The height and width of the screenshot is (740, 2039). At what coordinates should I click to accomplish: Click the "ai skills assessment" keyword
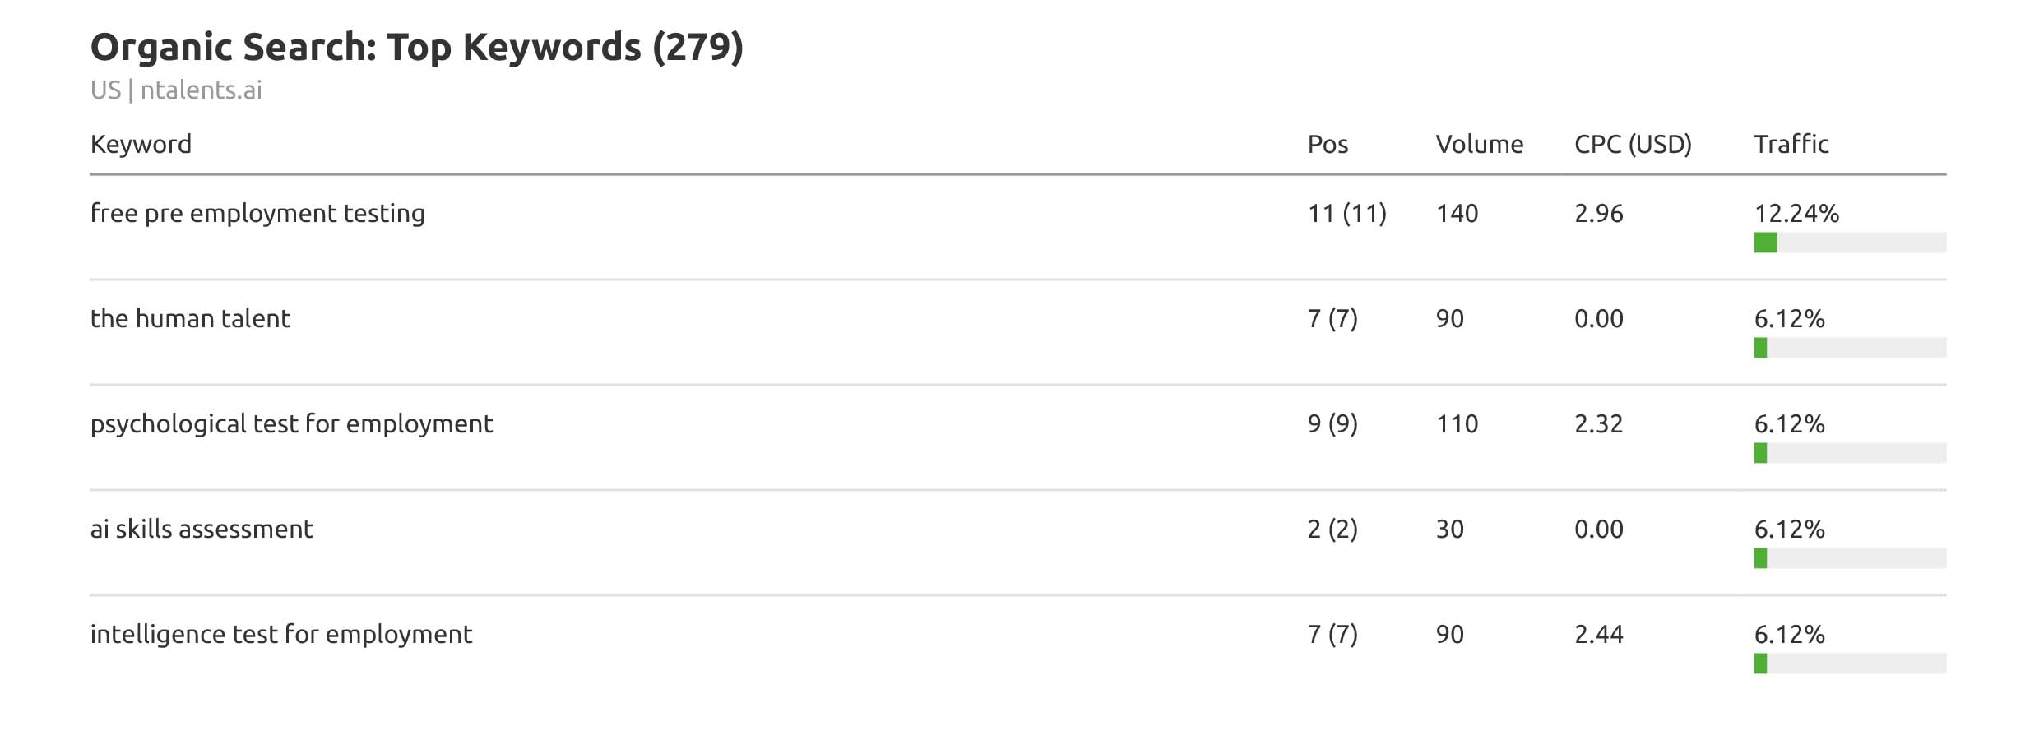point(202,530)
